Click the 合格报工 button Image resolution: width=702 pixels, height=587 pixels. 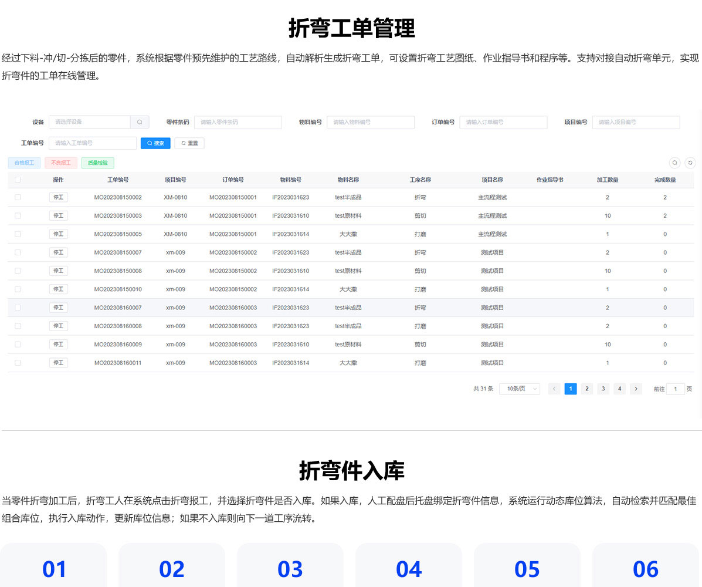[24, 163]
